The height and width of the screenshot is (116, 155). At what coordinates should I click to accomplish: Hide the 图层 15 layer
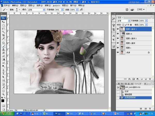click(118, 34)
